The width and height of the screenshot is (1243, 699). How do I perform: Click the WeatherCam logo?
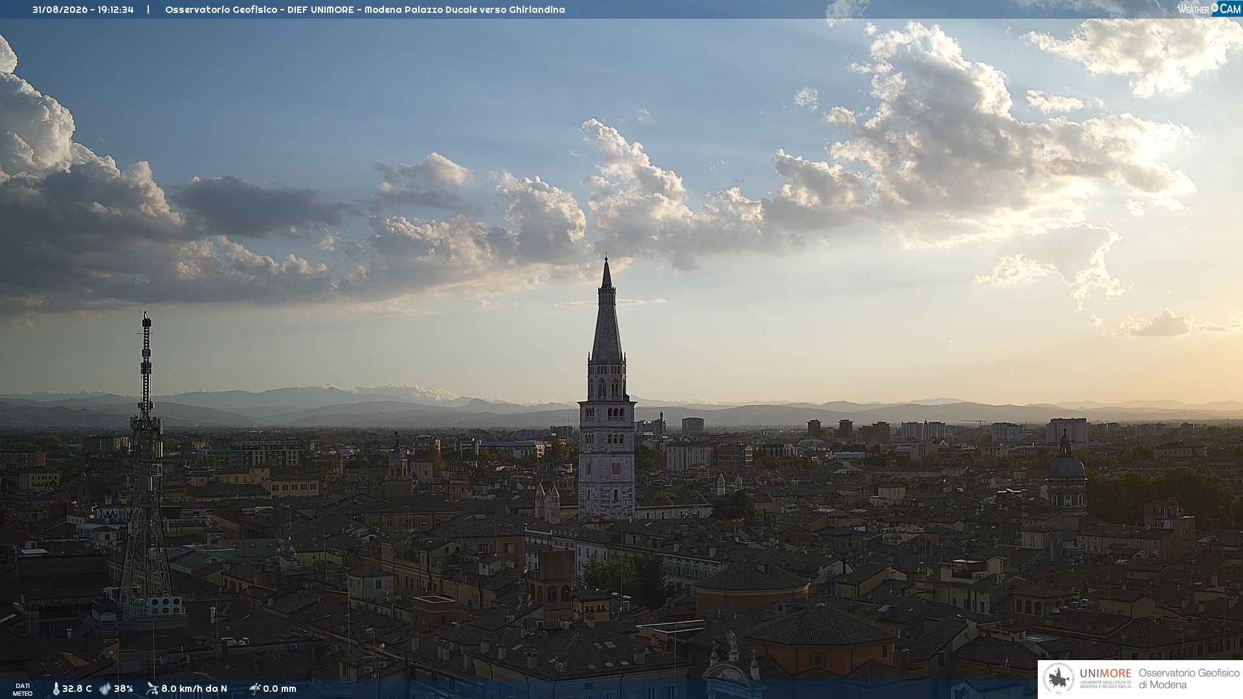coord(1209,9)
